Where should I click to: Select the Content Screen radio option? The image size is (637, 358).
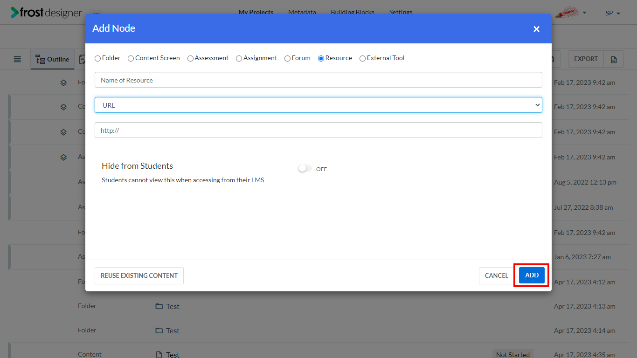coord(131,58)
